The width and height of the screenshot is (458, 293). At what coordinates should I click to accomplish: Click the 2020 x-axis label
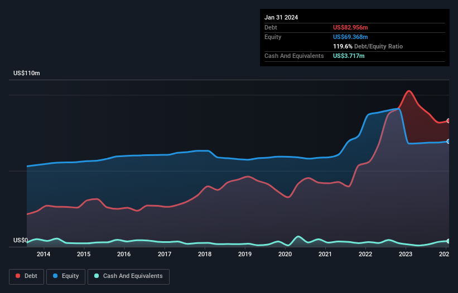point(285,254)
